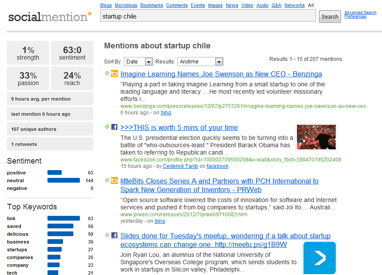Screen dimensions: 382x275
Task: Click the startups keyword label
Action: click(x=17, y=250)
